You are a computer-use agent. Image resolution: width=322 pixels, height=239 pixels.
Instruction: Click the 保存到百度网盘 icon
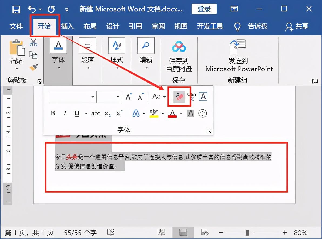point(179,46)
